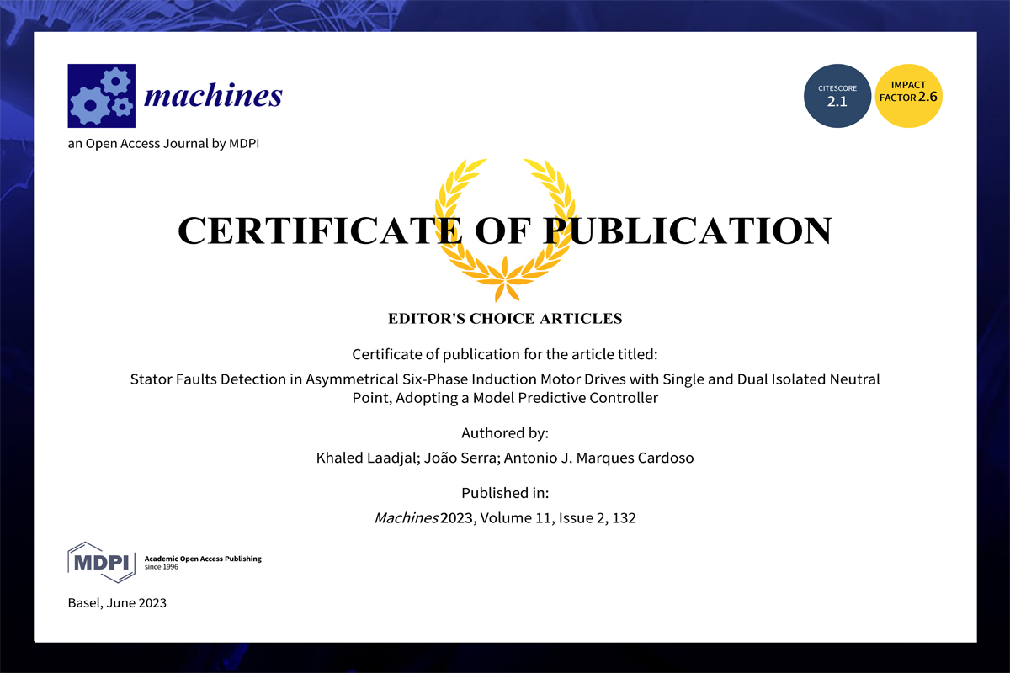
Task: Click the MDPI hexagon logo
Action: [x=101, y=563]
